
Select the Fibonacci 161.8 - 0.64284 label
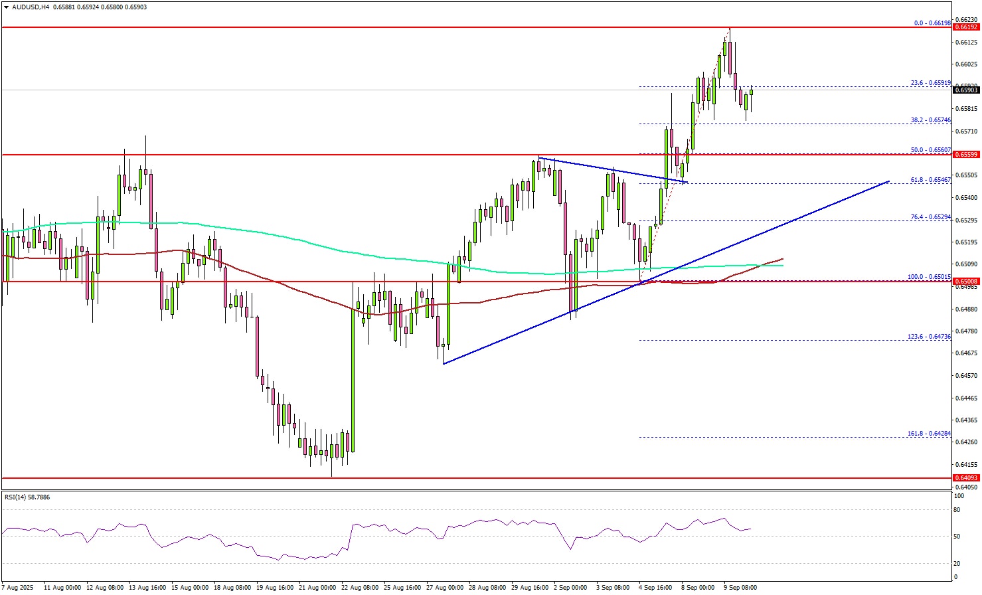click(929, 434)
